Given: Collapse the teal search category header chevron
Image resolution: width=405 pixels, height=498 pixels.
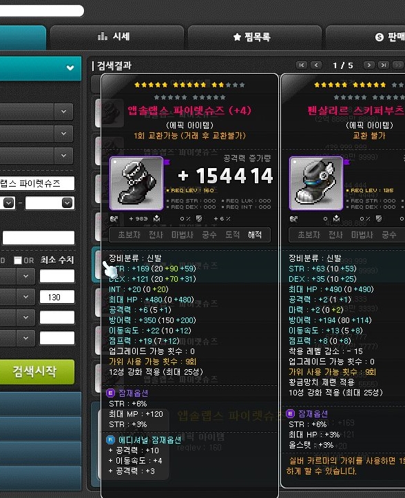Looking at the screenshot, I should (70, 68).
